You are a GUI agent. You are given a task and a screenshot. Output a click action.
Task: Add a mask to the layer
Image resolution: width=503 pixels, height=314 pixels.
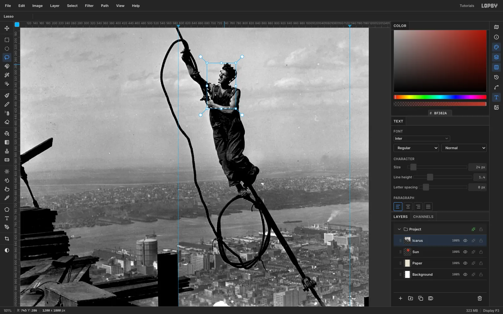(x=431, y=298)
